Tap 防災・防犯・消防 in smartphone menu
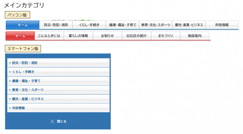Image resolution: width=243 pixels, height=134 pixels. [58, 63]
